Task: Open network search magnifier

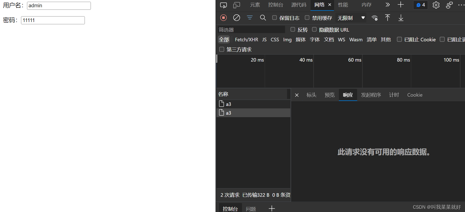Action: point(263,18)
